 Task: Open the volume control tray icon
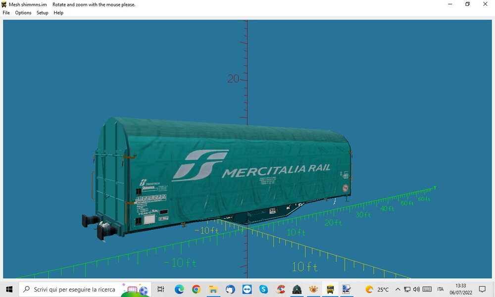point(416,289)
